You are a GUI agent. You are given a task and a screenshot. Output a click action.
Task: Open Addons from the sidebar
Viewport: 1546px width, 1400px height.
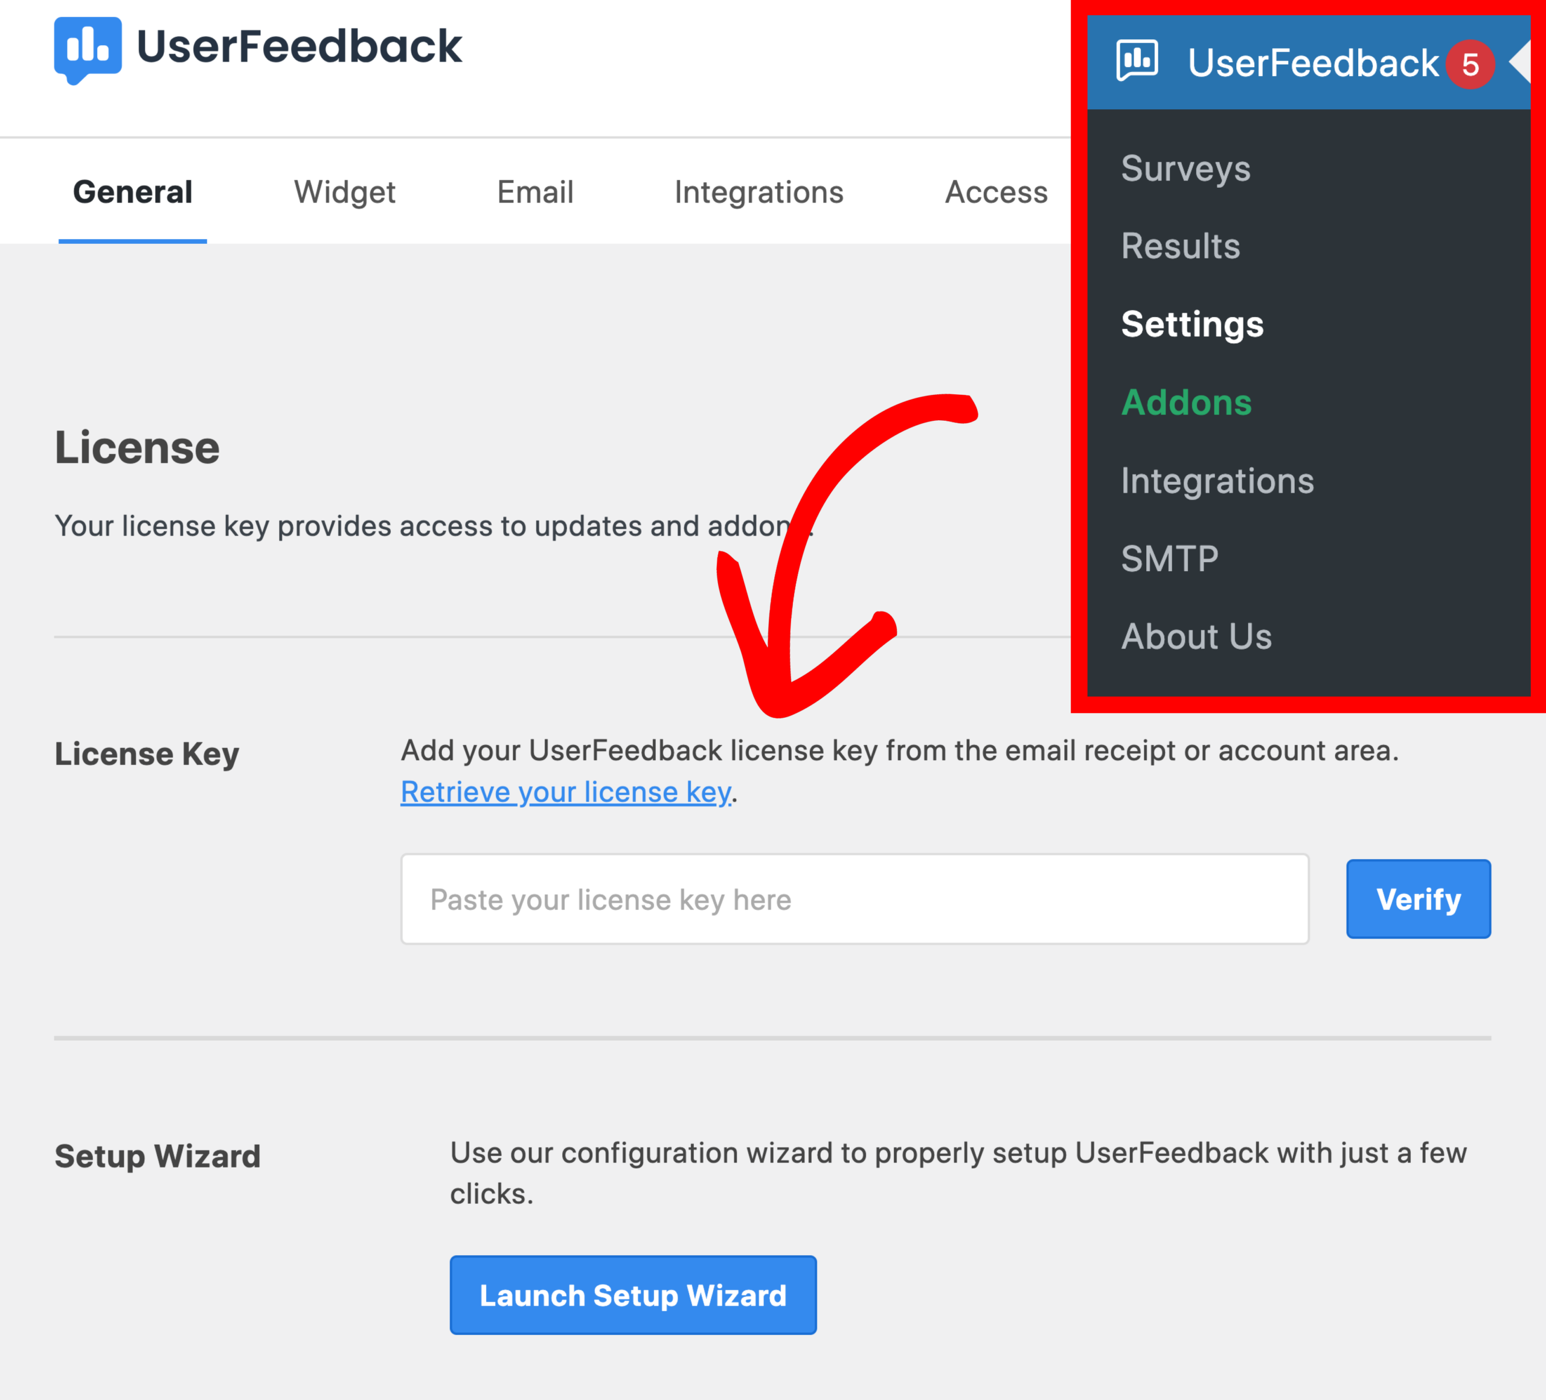(1186, 403)
